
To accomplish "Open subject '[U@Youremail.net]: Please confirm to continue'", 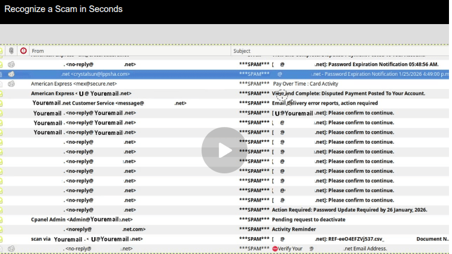I will click(333, 113).
